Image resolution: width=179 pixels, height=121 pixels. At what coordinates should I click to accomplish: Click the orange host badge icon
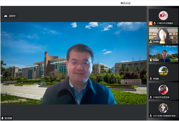click(150, 23)
